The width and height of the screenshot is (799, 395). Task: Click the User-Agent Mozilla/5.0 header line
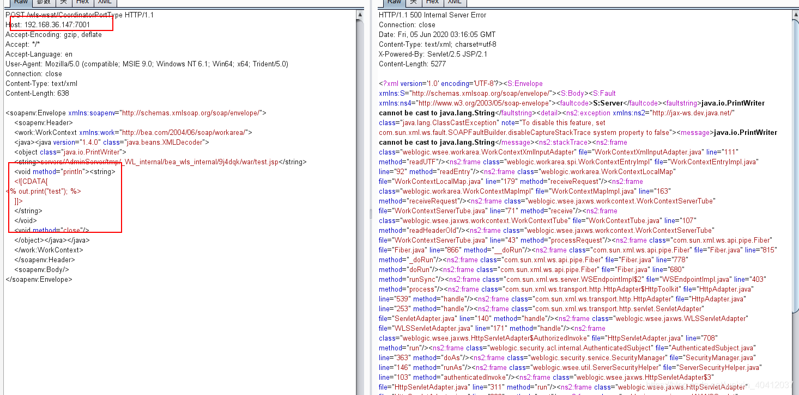147,64
